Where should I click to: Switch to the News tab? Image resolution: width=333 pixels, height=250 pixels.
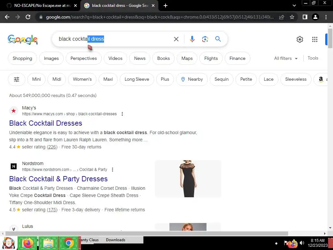click(140, 58)
